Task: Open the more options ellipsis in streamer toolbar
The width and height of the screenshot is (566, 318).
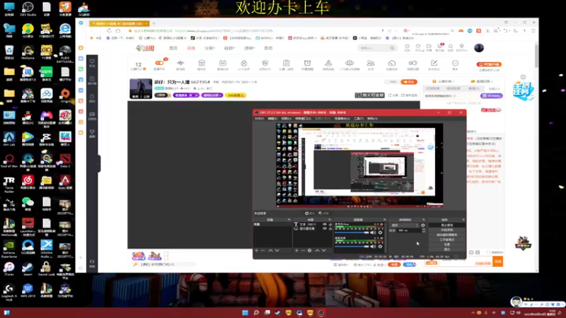Action: click(455, 65)
